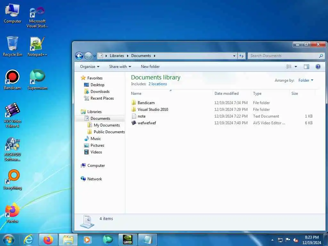Select the AVS4YOU Software desktop shortcut
Viewport: 328px width, 246px height.
(x=12, y=149)
